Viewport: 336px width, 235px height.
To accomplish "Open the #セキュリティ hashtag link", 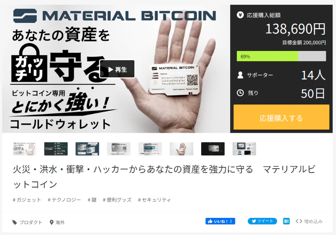I will coord(154,200).
